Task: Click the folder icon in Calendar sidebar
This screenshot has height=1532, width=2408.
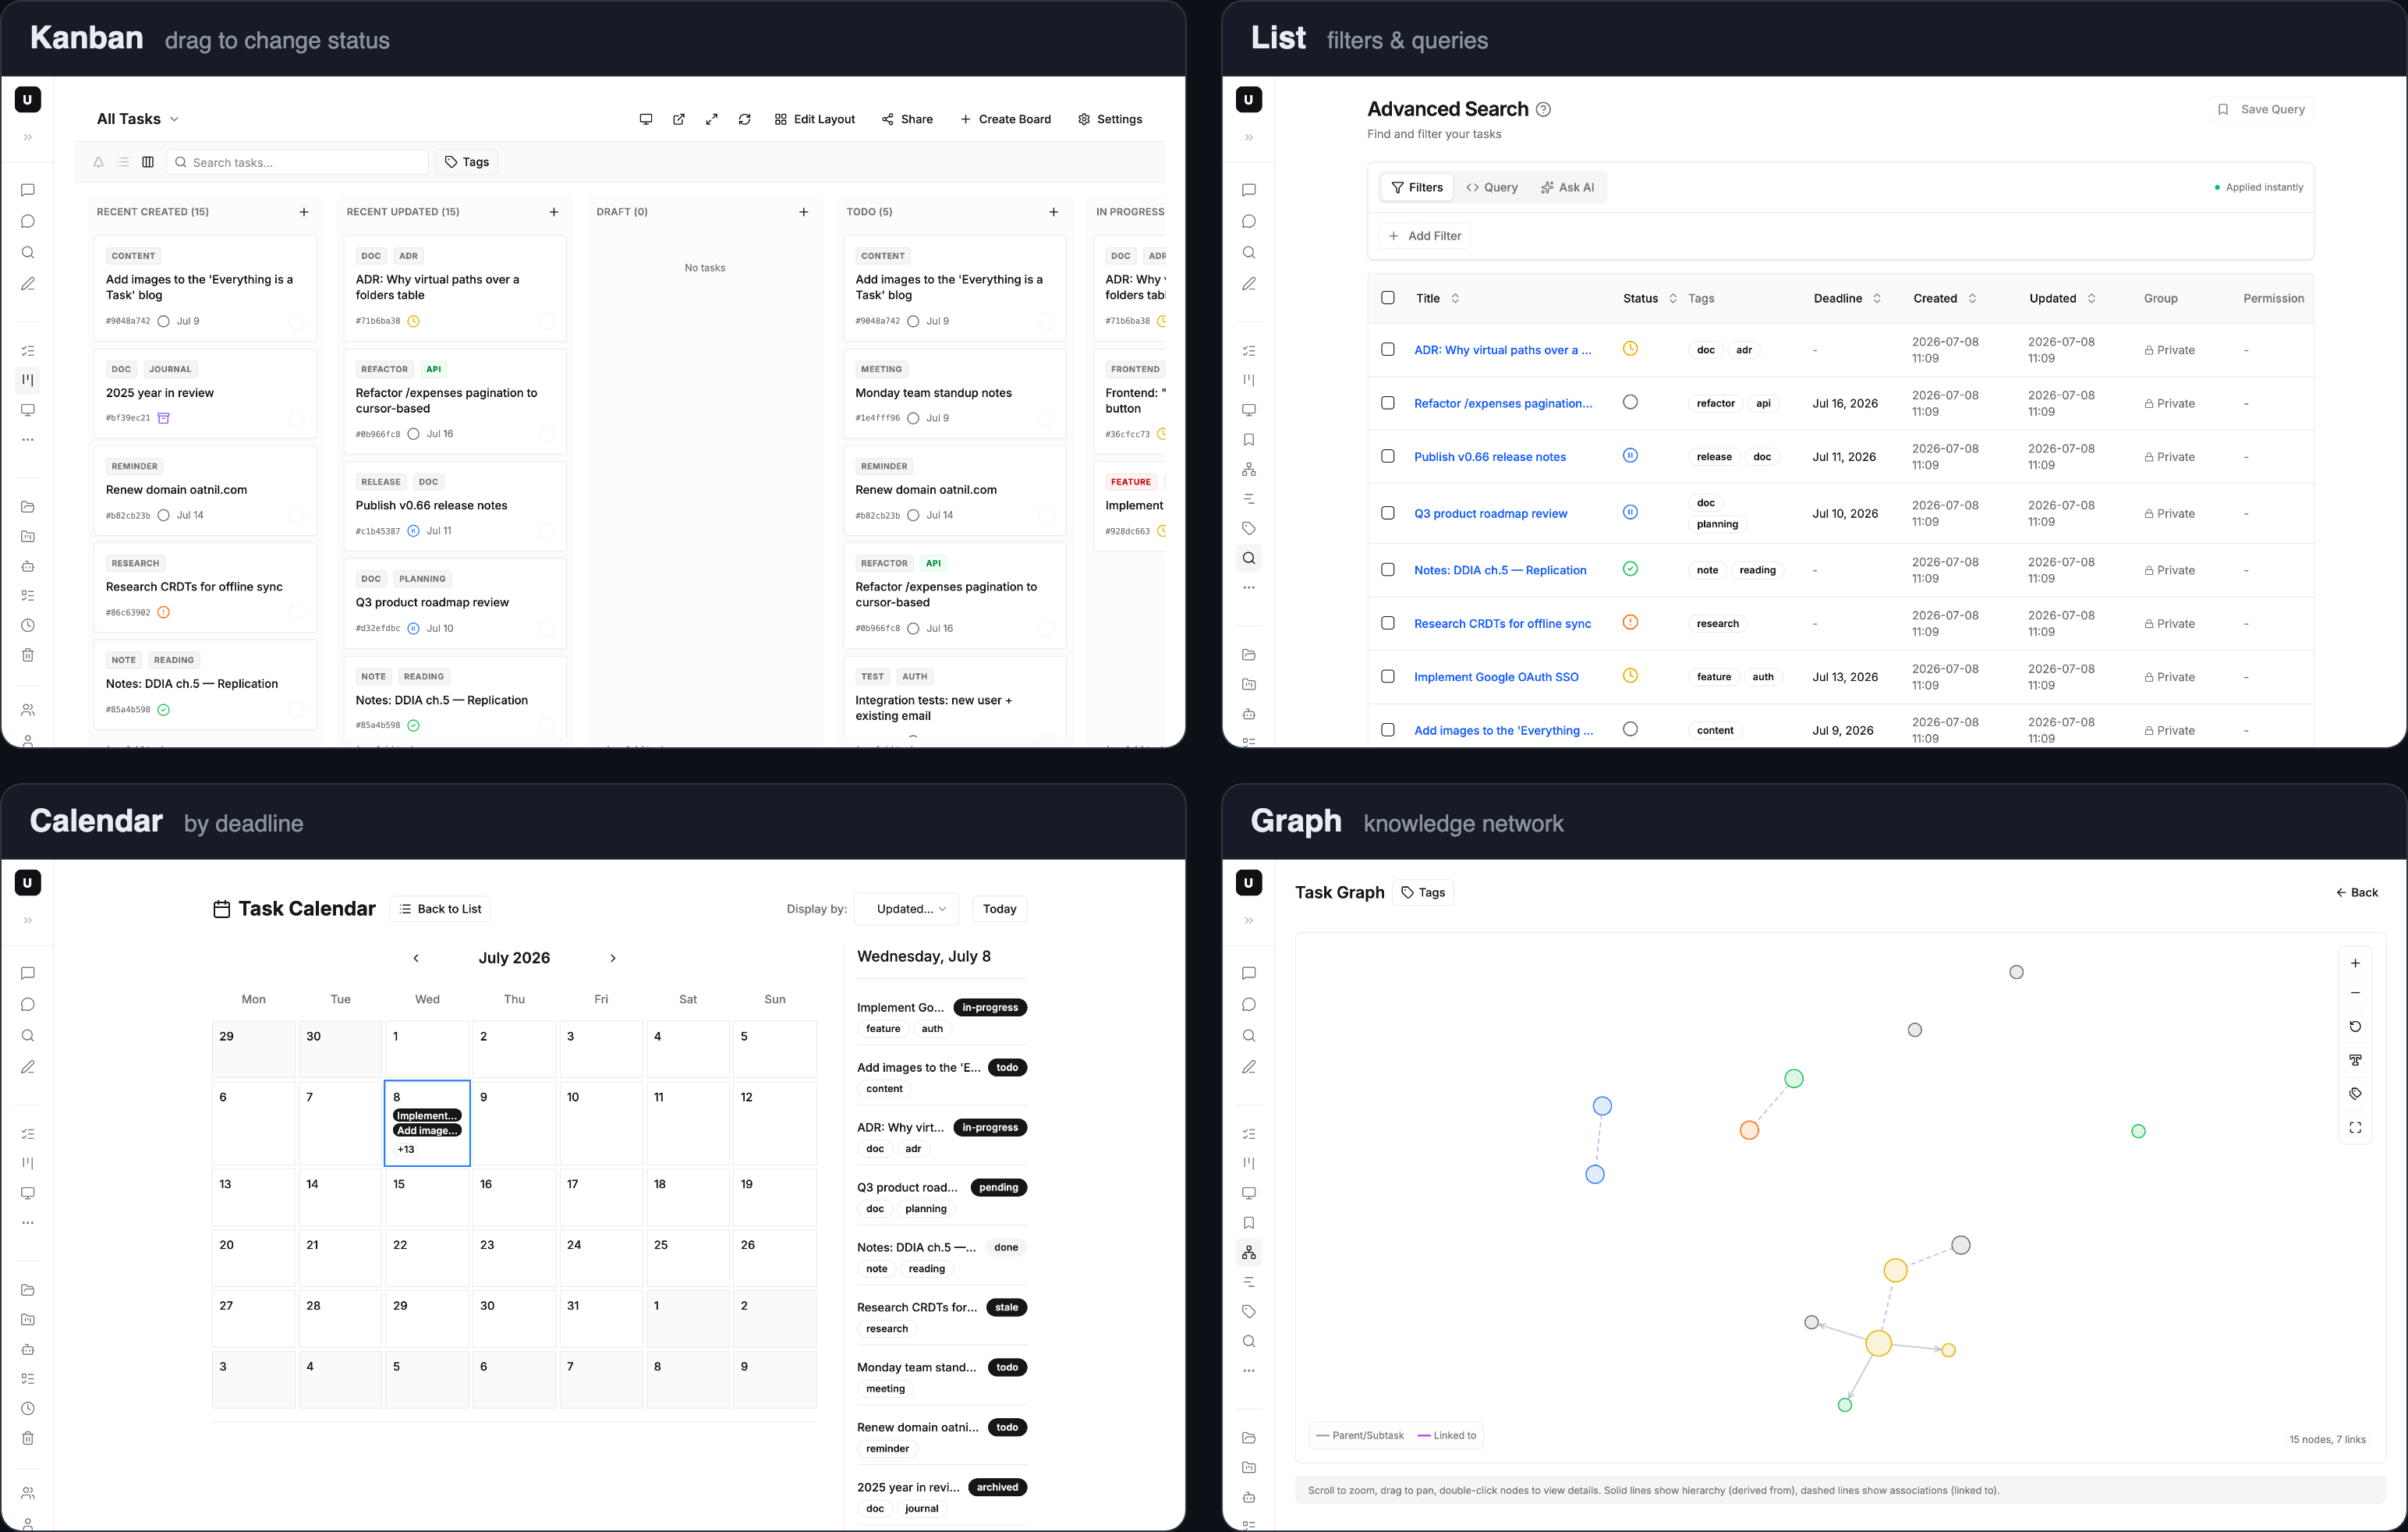Action: pos(28,1290)
